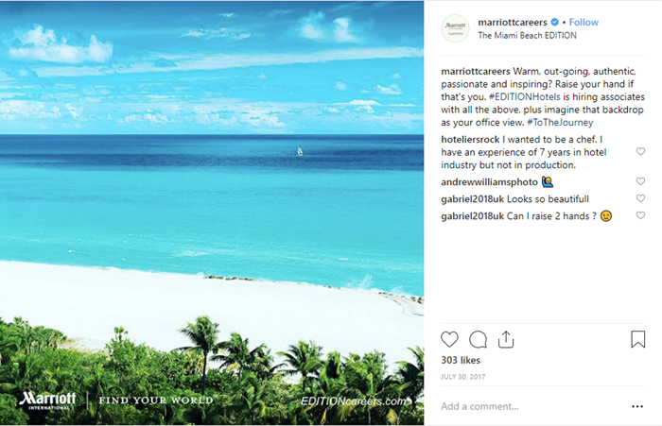View the 303 likes list
This screenshot has width=662, height=426.
point(460,360)
